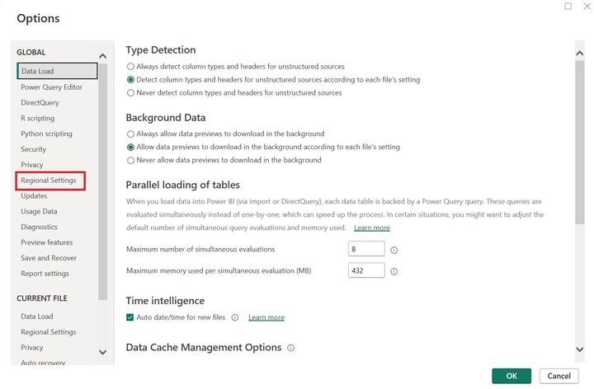Image resolution: width=594 pixels, height=389 pixels.
Task: Close the Options dialog window
Action: pyautogui.click(x=587, y=7)
